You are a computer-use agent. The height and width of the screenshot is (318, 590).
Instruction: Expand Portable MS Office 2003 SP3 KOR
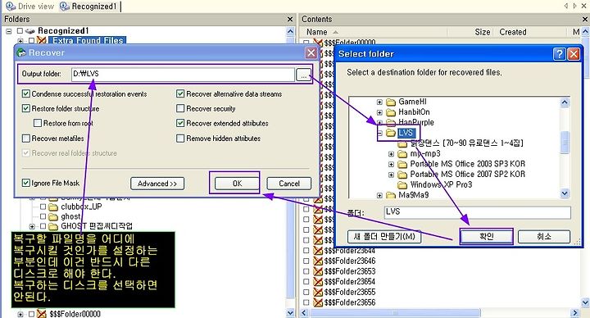coord(391,164)
